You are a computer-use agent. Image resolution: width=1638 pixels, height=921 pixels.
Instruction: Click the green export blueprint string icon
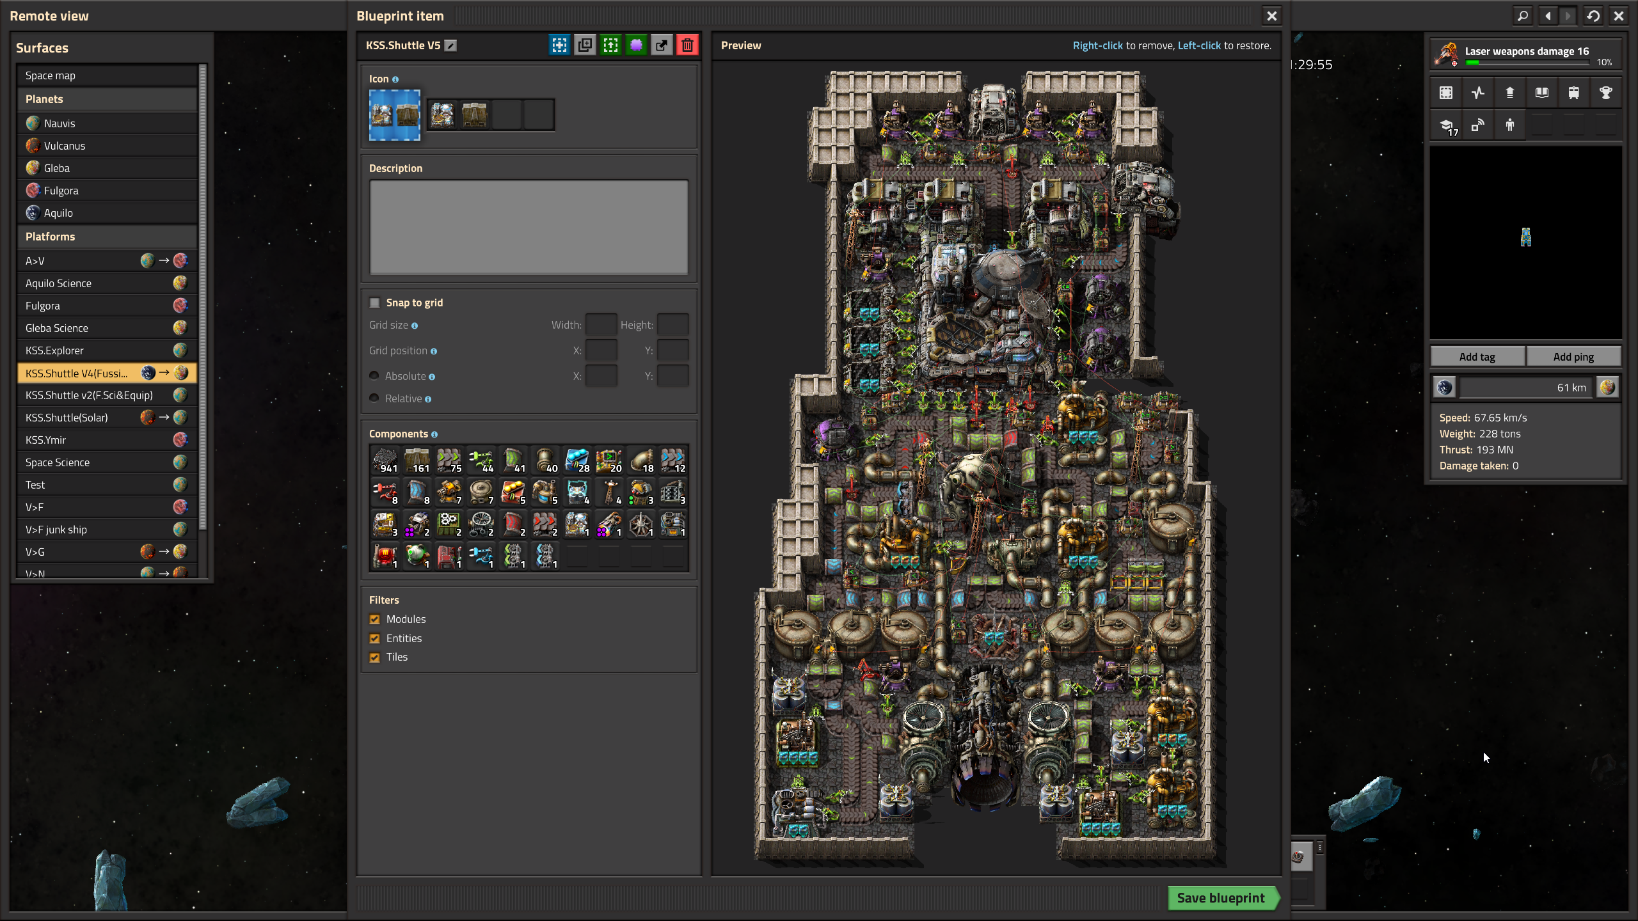(x=610, y=45)
